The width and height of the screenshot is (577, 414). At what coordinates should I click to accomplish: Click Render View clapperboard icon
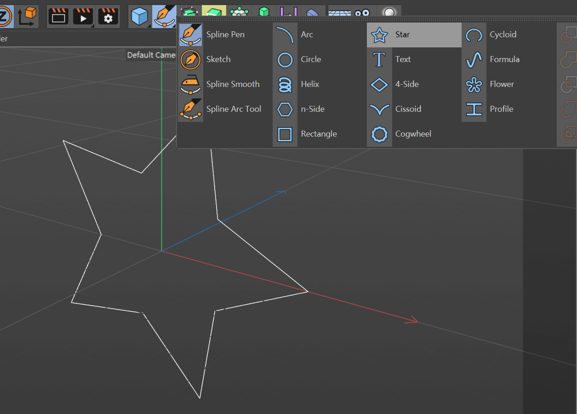point(59,17)
